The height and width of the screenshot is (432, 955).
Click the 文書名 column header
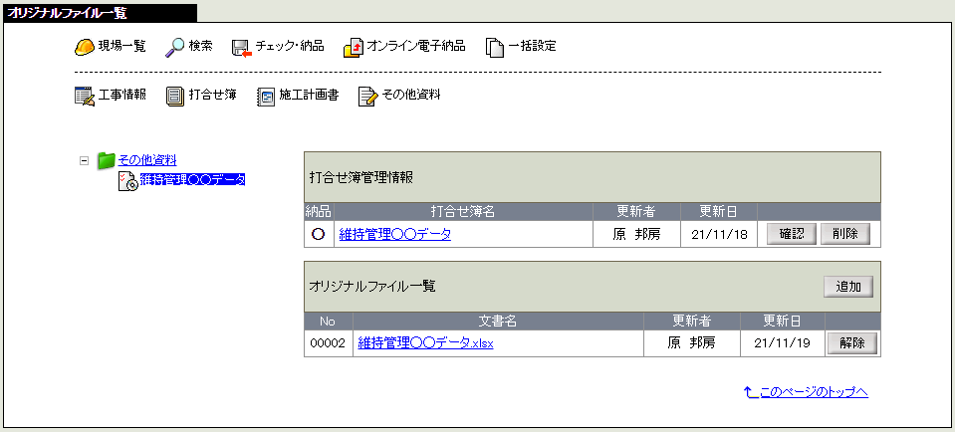click(498, 322)
